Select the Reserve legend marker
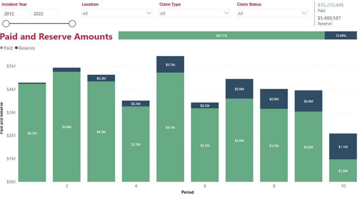The width and height of the screenshot is (358, 198). coord(17,48)
